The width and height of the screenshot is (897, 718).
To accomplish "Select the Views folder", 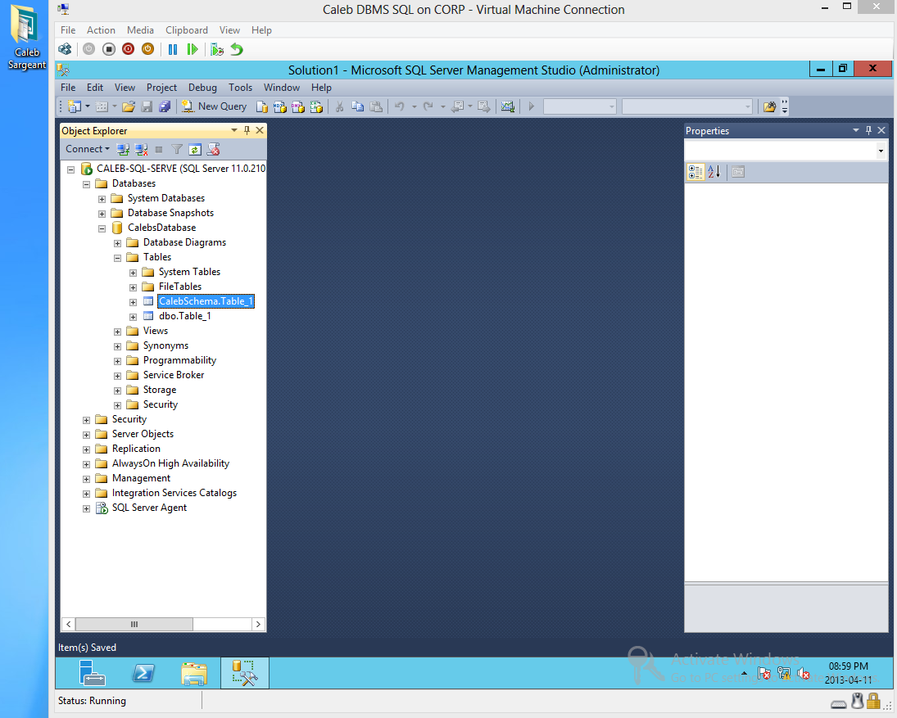I will [x=155, y=331].
